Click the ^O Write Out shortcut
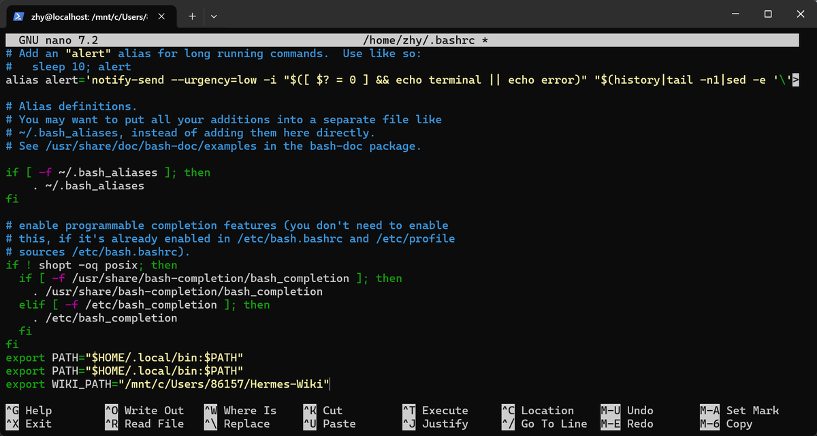The image size is (817, 436). pos(144,410)
